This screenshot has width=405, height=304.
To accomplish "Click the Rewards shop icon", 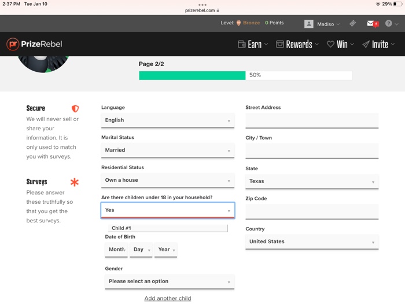I will pyautogui.click(x=279, y=45).
